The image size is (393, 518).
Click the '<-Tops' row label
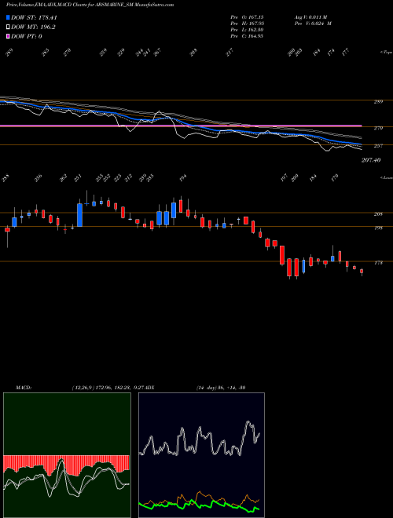[x=386, y=53]
